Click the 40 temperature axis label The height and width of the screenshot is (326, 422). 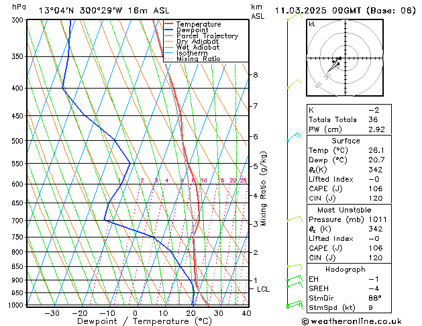click(246, 313)
